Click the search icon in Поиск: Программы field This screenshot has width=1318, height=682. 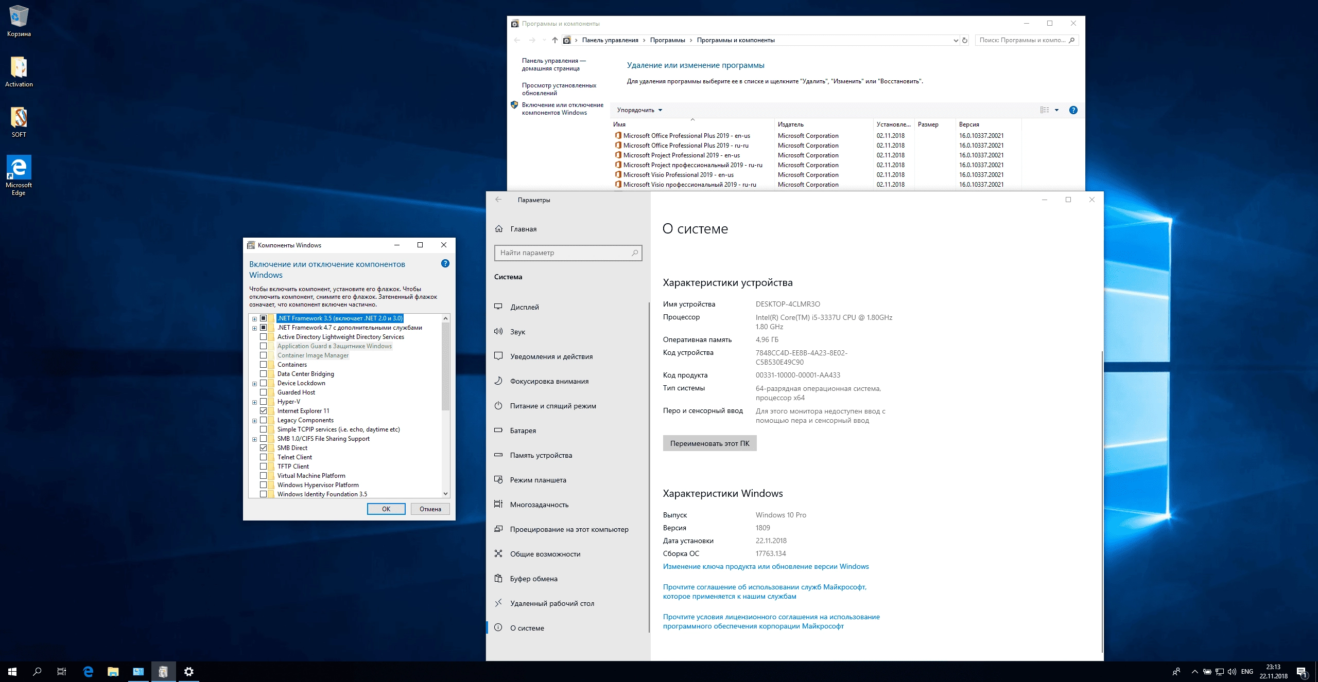pyautogui.click(x=1071, y=40)
